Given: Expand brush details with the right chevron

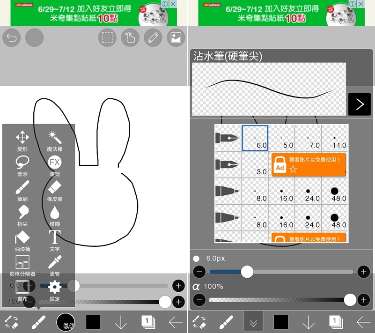Looking at the screenshot, I should pos(360,104).
